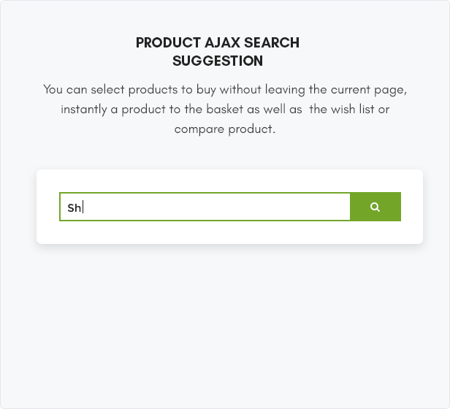The width and height of the screenshot is (450, 409).
Task: Focus the search field containing "Sh"
Action: [205, 207]
